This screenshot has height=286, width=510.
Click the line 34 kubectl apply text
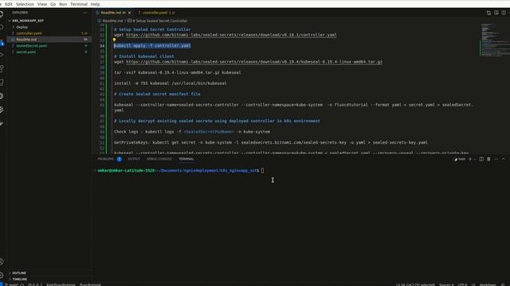click(152, 46)
